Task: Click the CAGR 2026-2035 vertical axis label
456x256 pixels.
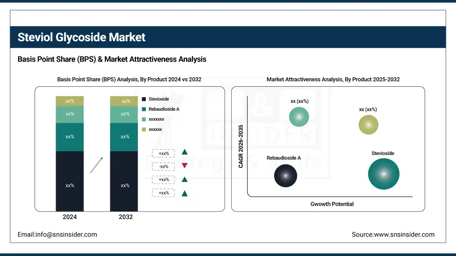Action: tap(241, 146)
